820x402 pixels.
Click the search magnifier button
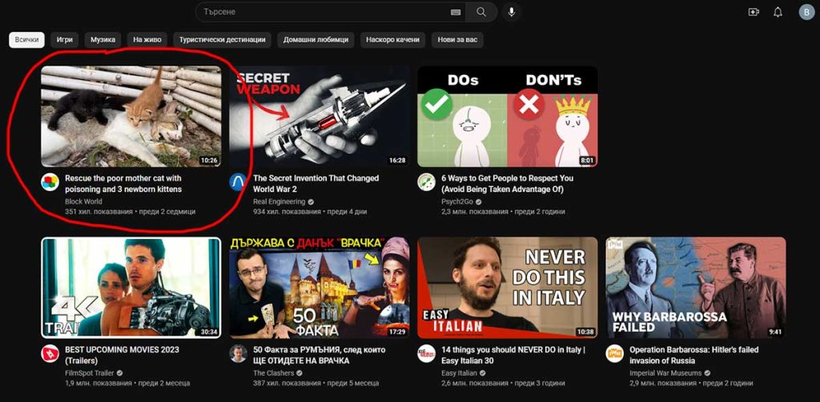pos(481,12)
